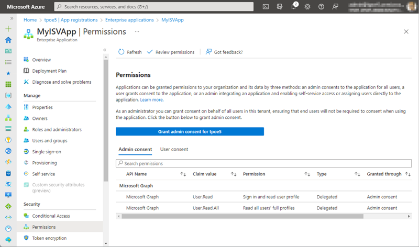Open the Favorites star in left rail
The height and width of the screenshot is (247, 419).
[8, 73]
